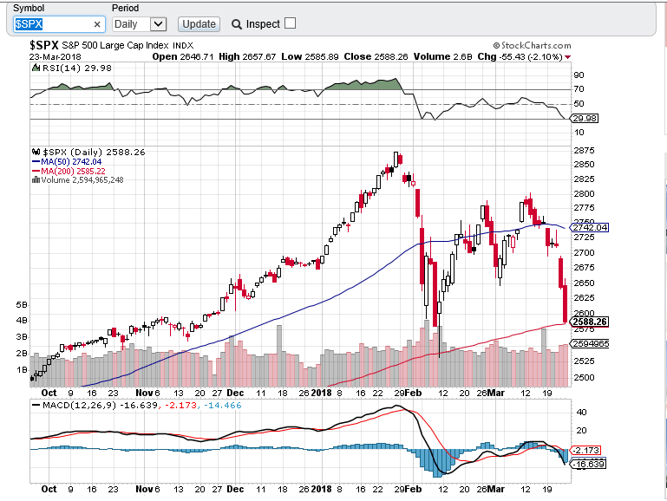Click the $SPX (Daily) candlestick legend icon

(36, 153)
